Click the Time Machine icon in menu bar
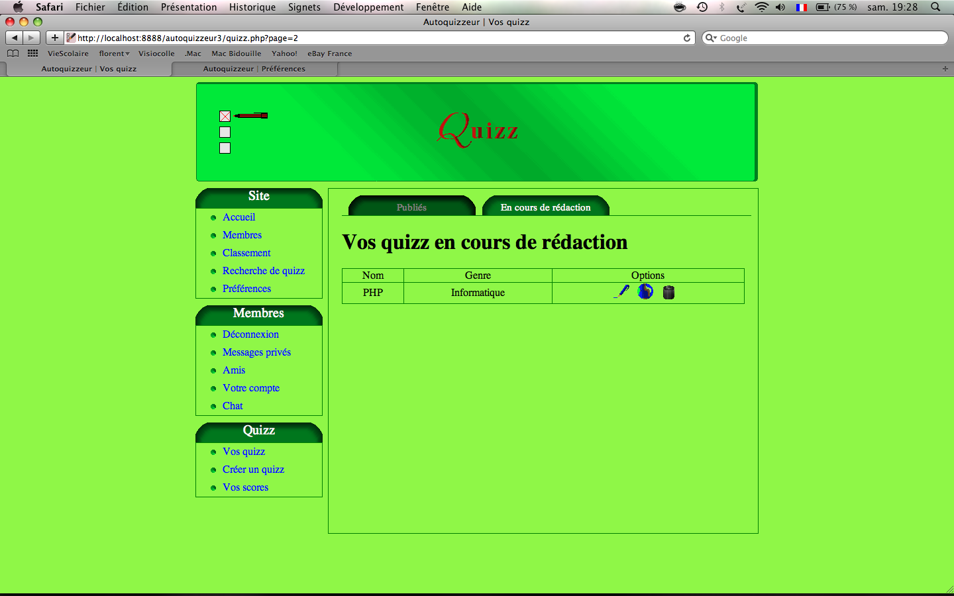Image resolution: width=954 pixels, height=596 pixels. [702, 7]
